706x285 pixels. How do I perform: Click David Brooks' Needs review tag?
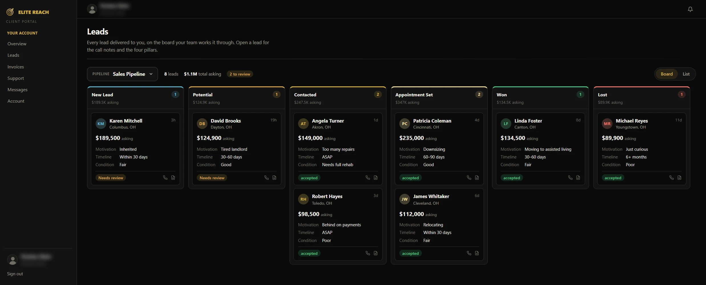point(212,178)
